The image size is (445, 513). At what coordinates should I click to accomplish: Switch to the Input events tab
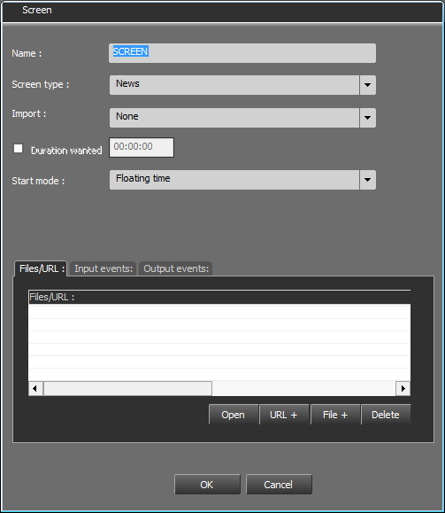[104, 269]
